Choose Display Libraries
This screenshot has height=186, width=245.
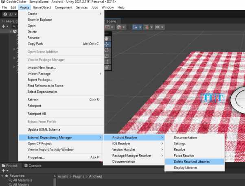click(x=195, y=168)
